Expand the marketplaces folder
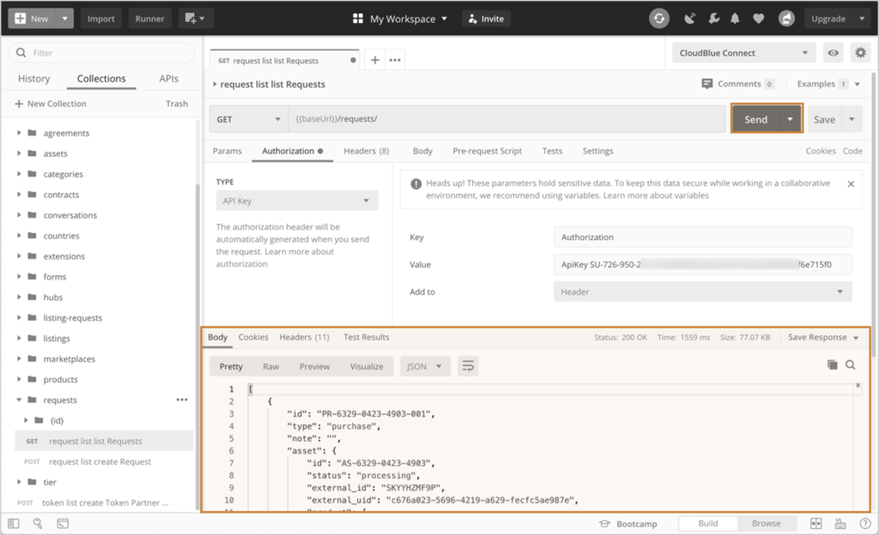This screenshot has width=879, height=535. (x=19, y=358)
